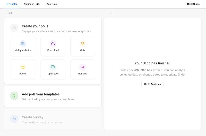Viewport: 206px width, 136px height.
Task: Select the Open text speech bubble icon
Action: (53, 67)
